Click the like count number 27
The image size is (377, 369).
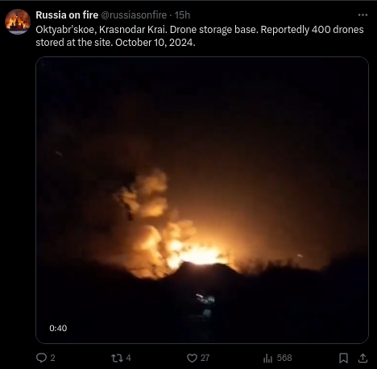click(205, 358)
